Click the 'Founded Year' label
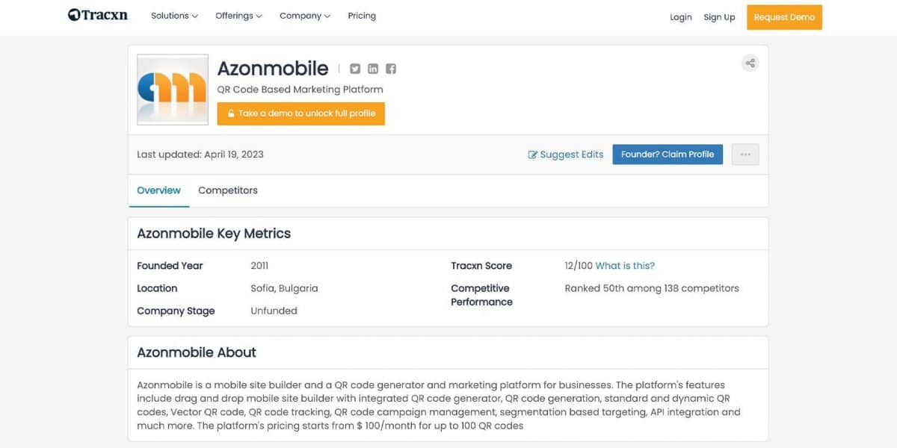This screenshot has width=897, height=448. click(x=170, y=266)
